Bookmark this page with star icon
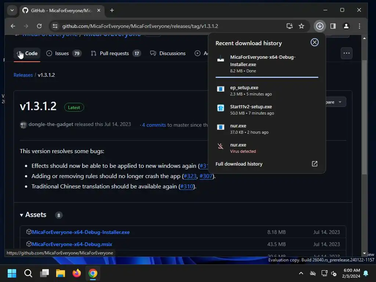This screenshot has width=376, height=282. [x=301, y=26]
